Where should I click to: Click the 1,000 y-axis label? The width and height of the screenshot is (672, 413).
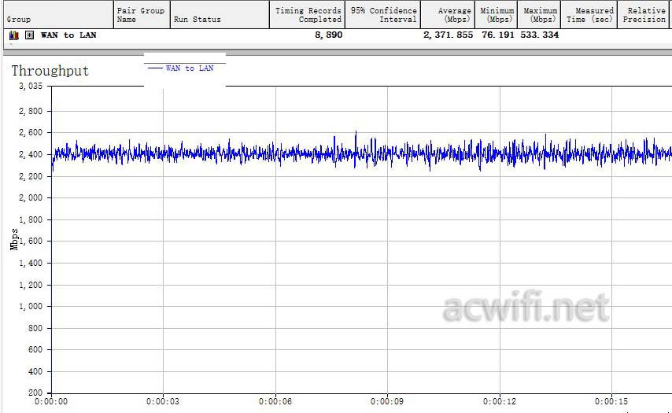point(31,306)
